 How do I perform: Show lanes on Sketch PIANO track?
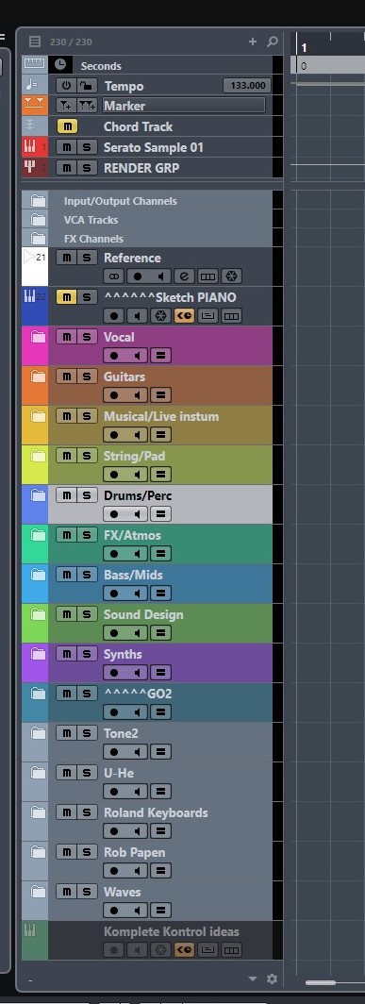[x=231, y=316]
